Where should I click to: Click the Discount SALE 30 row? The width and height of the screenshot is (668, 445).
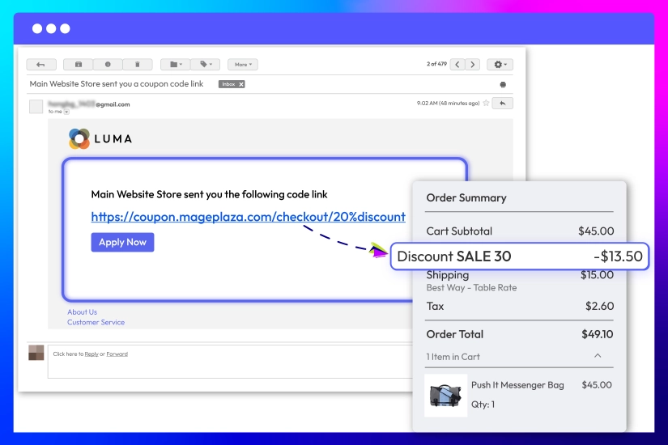(x=520, y=256)
